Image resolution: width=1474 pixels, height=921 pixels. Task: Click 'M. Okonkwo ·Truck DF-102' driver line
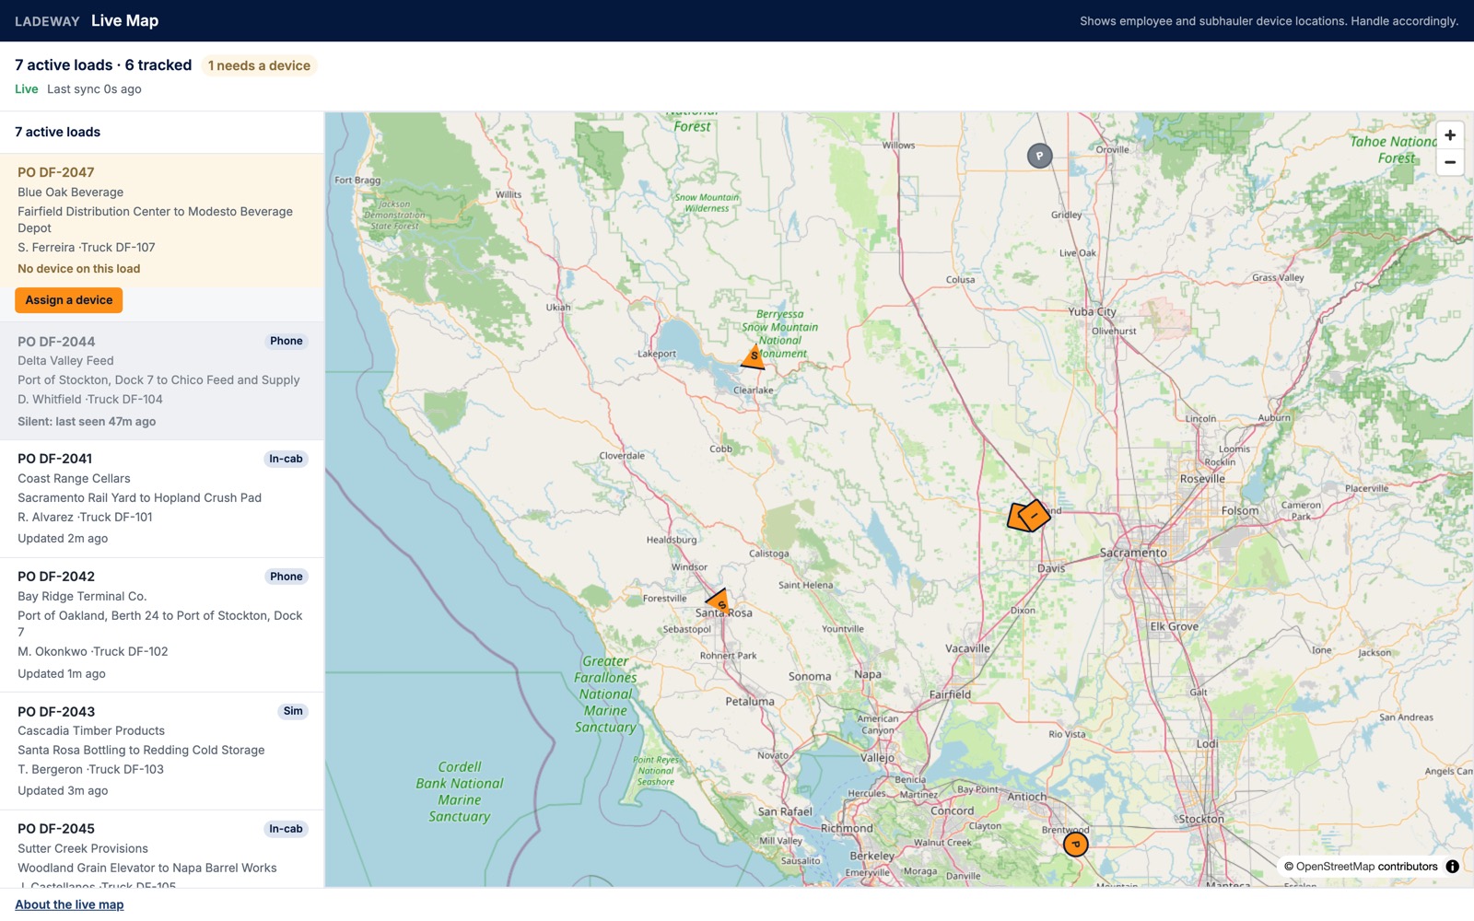(x=93, y=652)
